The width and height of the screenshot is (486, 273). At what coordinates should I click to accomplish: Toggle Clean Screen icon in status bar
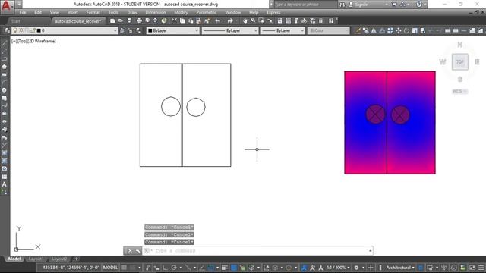click(472, 268)
